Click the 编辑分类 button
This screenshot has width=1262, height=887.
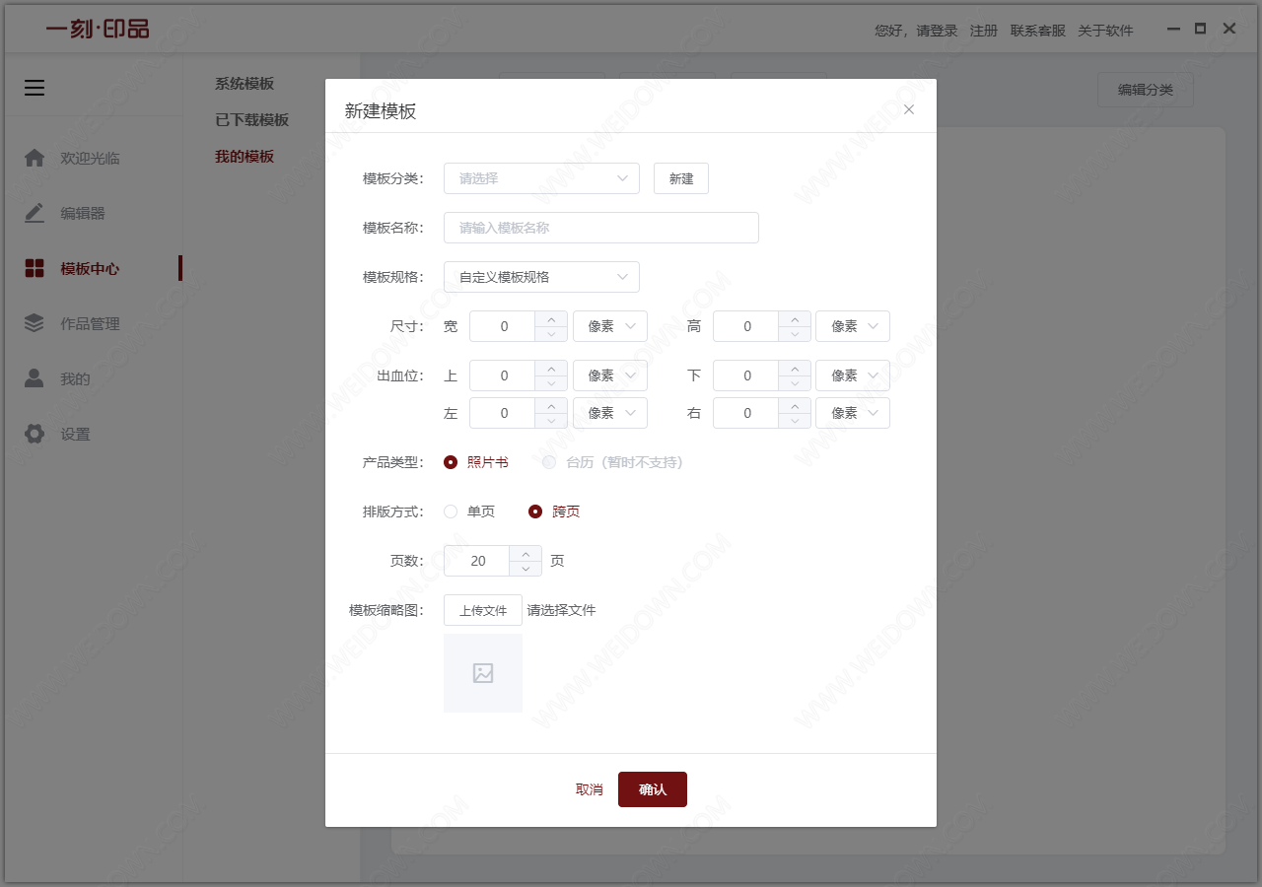coord(1146,90)
